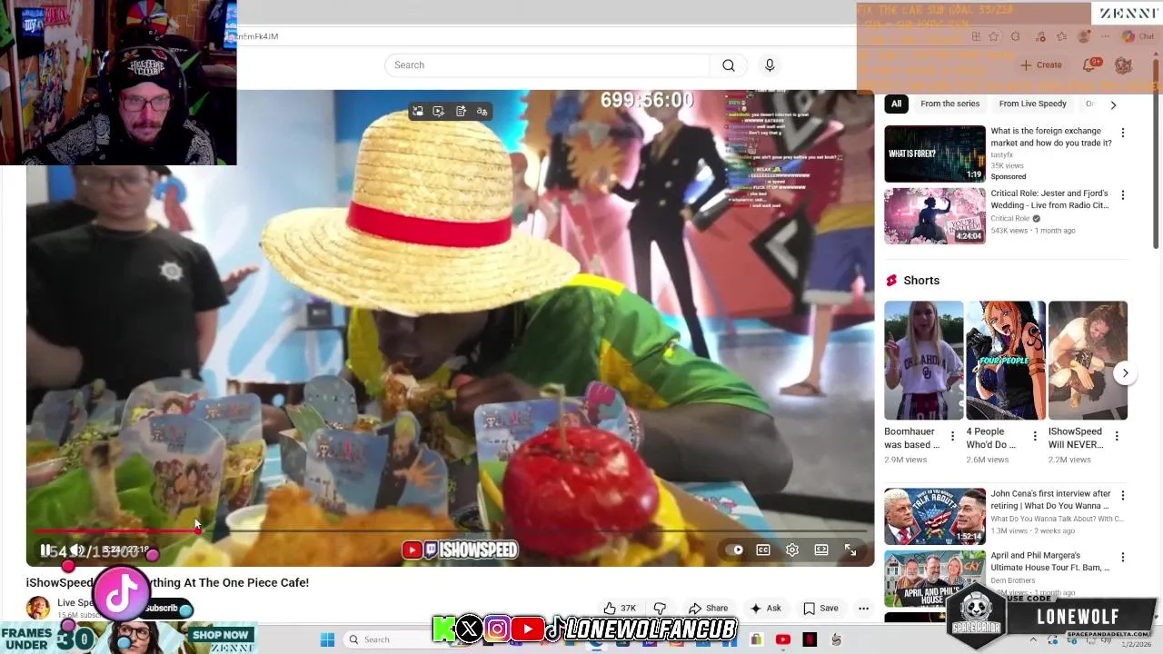Open options menu for the foreign exchange video
The height and width of the screenshot is (654, 1163).
pos(1123,133)
